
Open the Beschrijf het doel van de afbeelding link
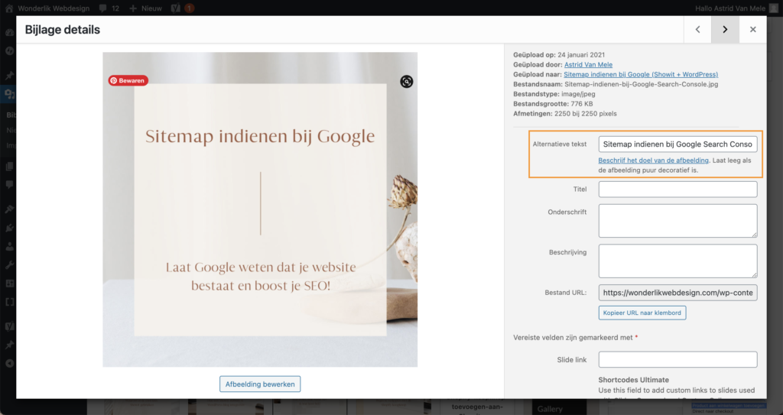(x=653, y=160)
